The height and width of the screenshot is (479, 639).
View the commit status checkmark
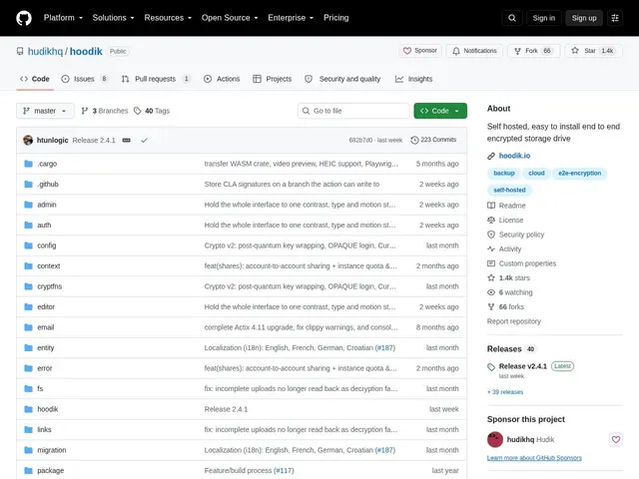144,140
